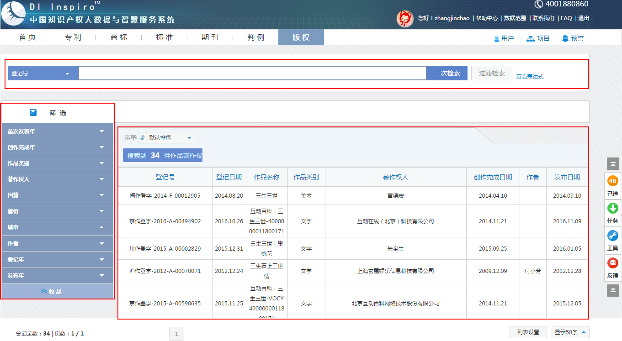Click the 预警 bell alert icon
The width and height of the screenshot is (622, 341).
[x=565, y=38]
